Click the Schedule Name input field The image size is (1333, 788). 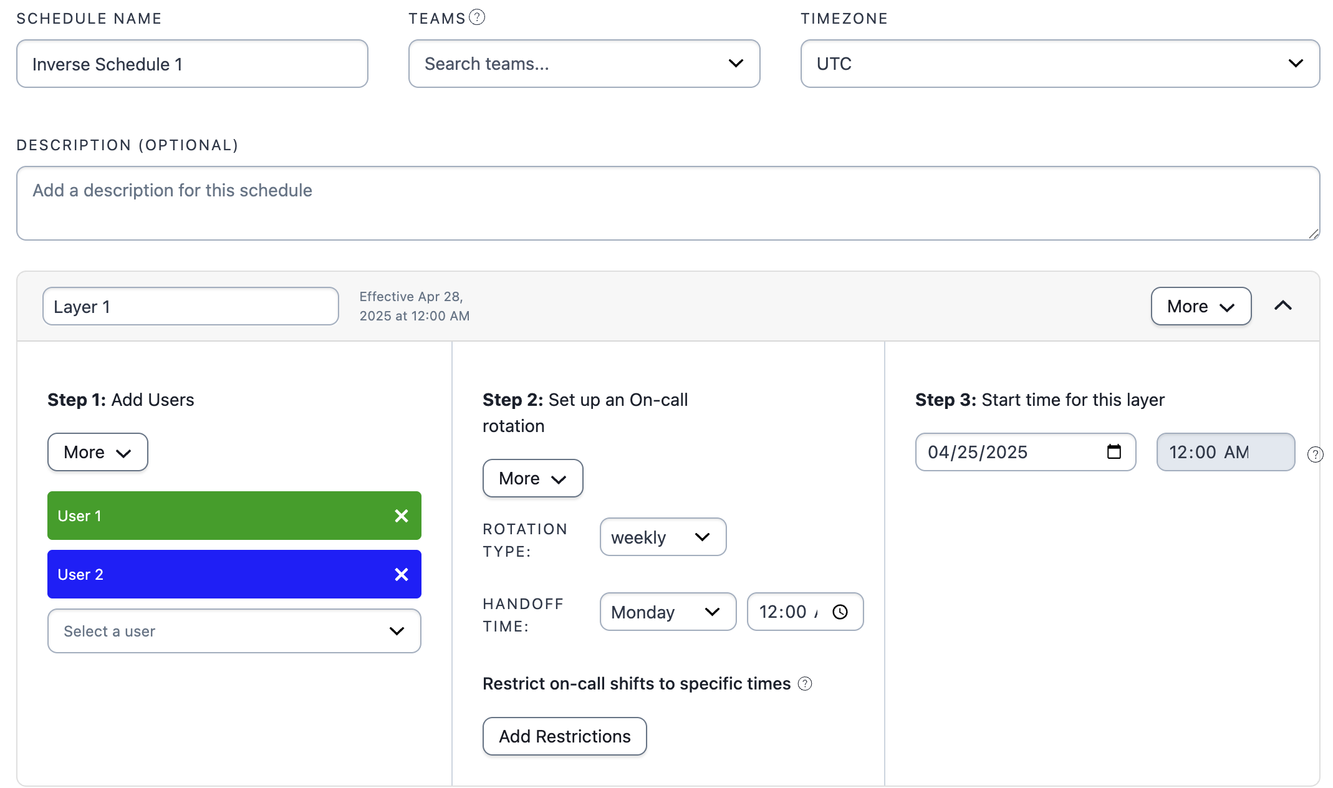point(192,64)
